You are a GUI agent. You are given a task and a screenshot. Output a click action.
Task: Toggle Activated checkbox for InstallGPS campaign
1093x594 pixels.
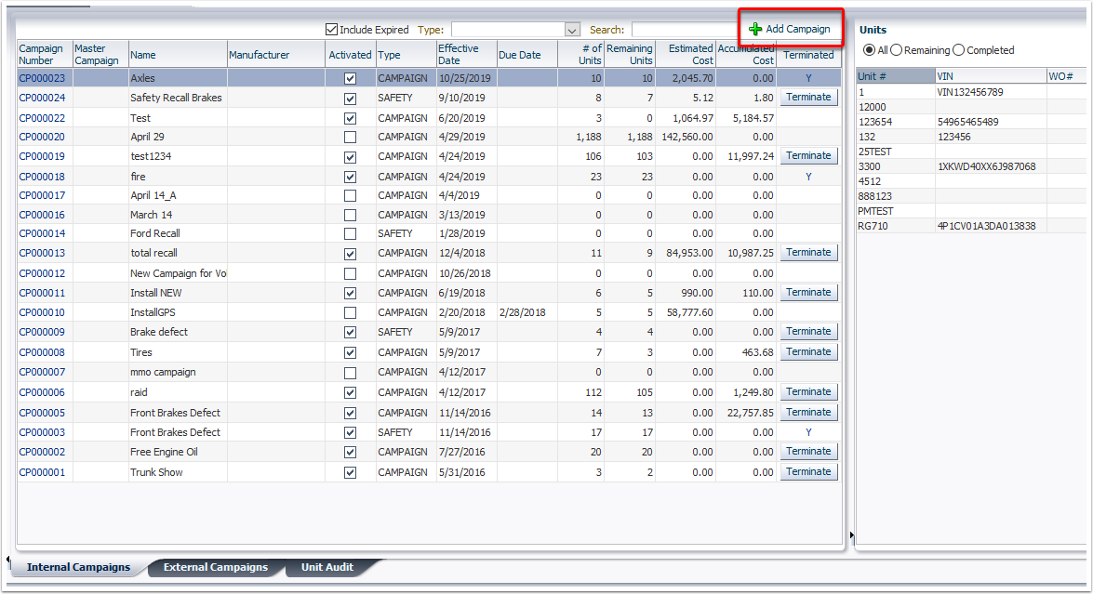[x=350, y=312]
